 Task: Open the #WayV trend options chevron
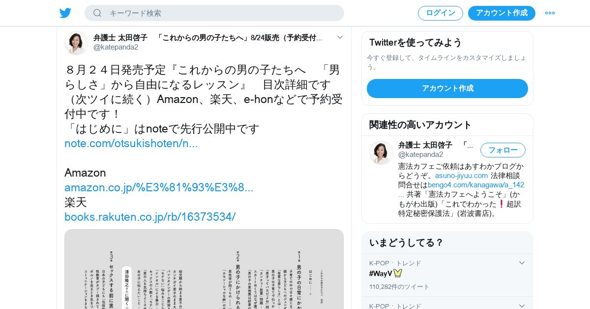522,263
